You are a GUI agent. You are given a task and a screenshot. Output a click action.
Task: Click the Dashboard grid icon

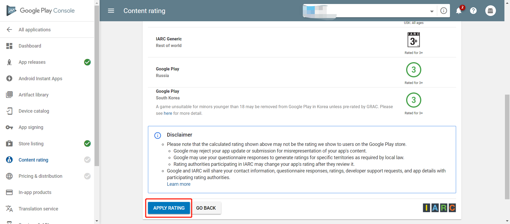pyautogui.click(x=9, y=46)
